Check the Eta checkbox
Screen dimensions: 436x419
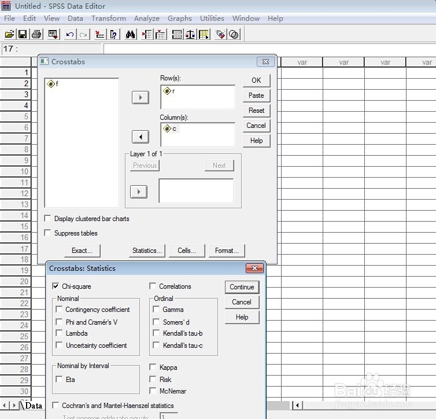coord(59,379)
